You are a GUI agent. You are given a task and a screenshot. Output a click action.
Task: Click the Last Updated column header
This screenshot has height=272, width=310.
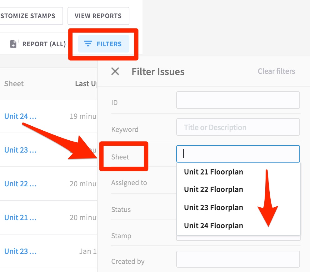click(x=86, y=84)
